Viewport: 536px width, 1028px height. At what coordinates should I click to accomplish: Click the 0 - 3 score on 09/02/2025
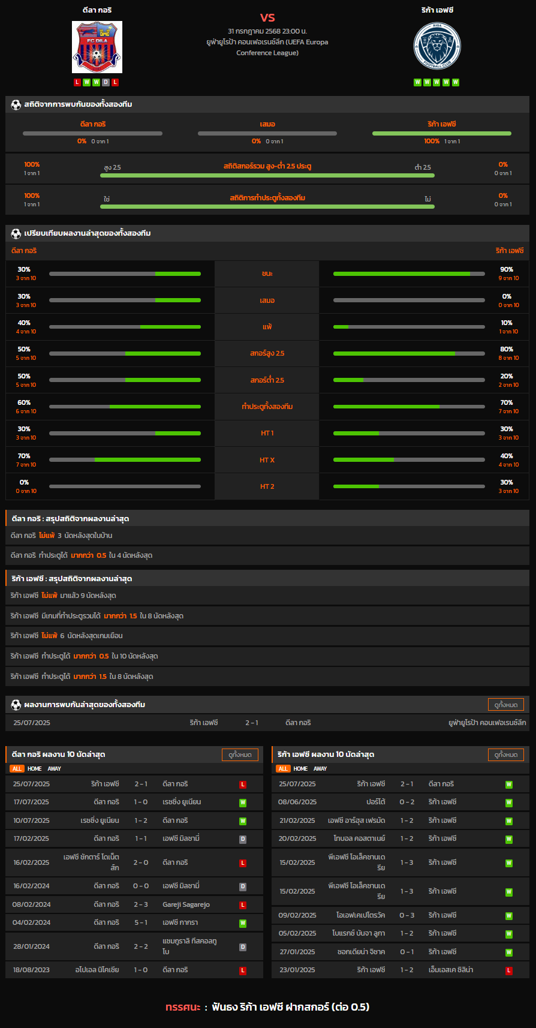click(407, 915)
